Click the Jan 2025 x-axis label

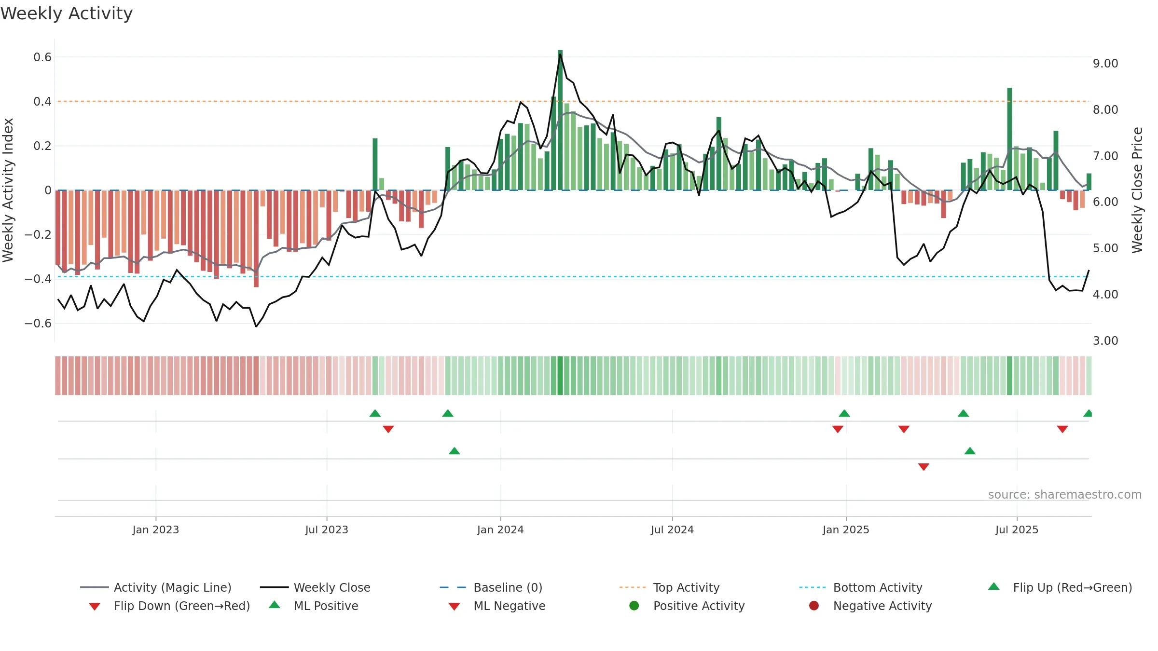click(846, 529)
